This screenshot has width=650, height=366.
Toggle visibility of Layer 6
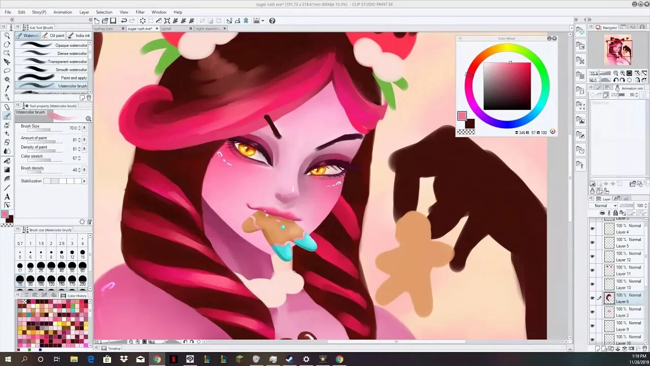click(592, 298)
